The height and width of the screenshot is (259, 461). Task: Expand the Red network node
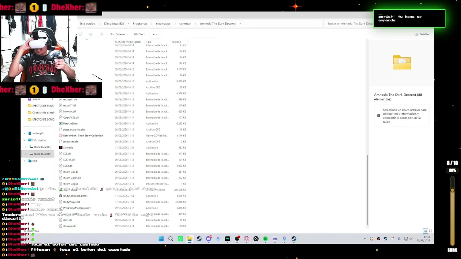(24, 161)
